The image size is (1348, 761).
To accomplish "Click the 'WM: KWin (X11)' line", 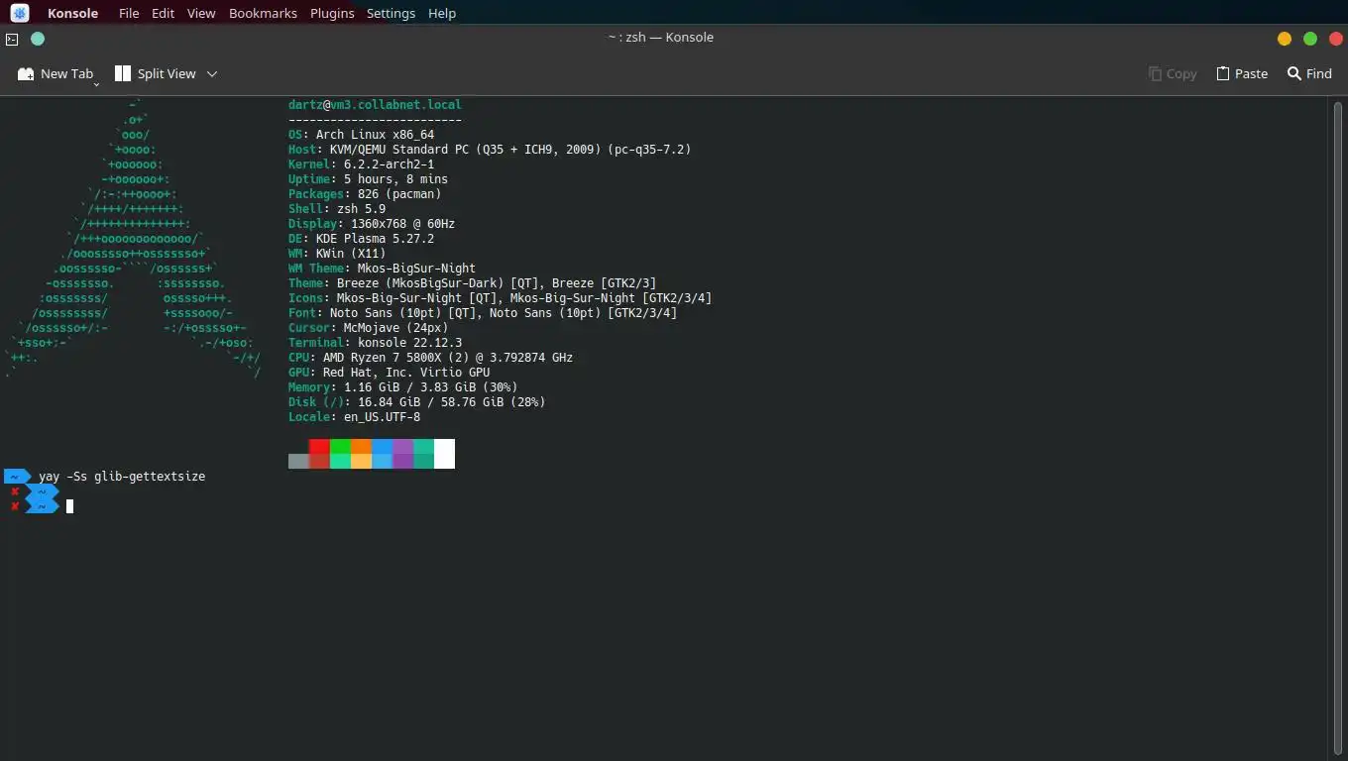I will (337, 254).
